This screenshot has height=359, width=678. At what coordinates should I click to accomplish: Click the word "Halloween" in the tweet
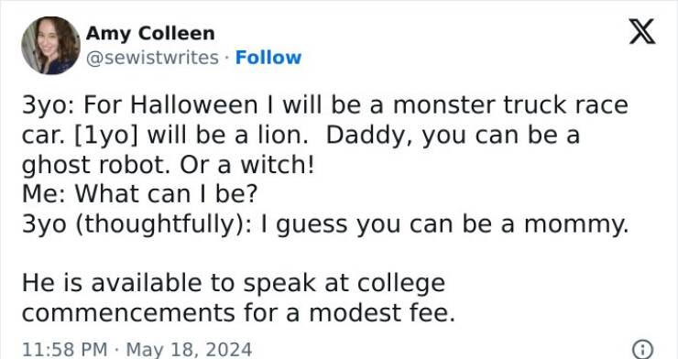click(193, 106)
